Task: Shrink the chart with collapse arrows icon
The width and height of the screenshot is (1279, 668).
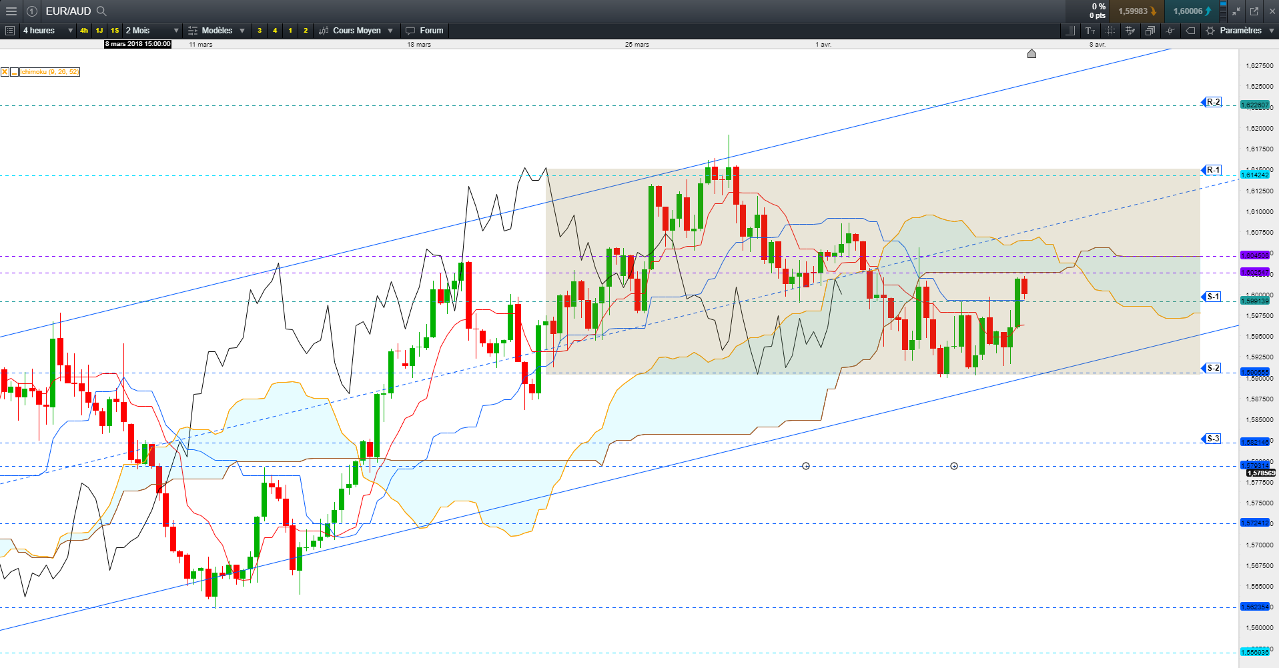Action: (1236, 11)
